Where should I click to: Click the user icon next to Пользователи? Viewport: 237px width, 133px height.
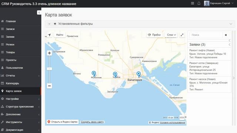tap(3, 68)
